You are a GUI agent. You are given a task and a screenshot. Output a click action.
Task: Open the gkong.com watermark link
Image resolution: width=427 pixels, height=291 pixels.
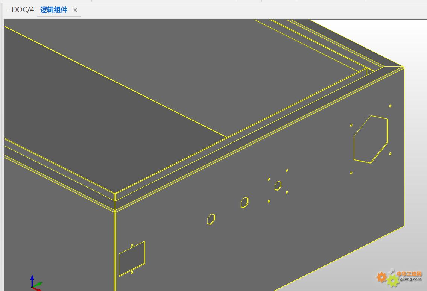[x=410, y=279]
